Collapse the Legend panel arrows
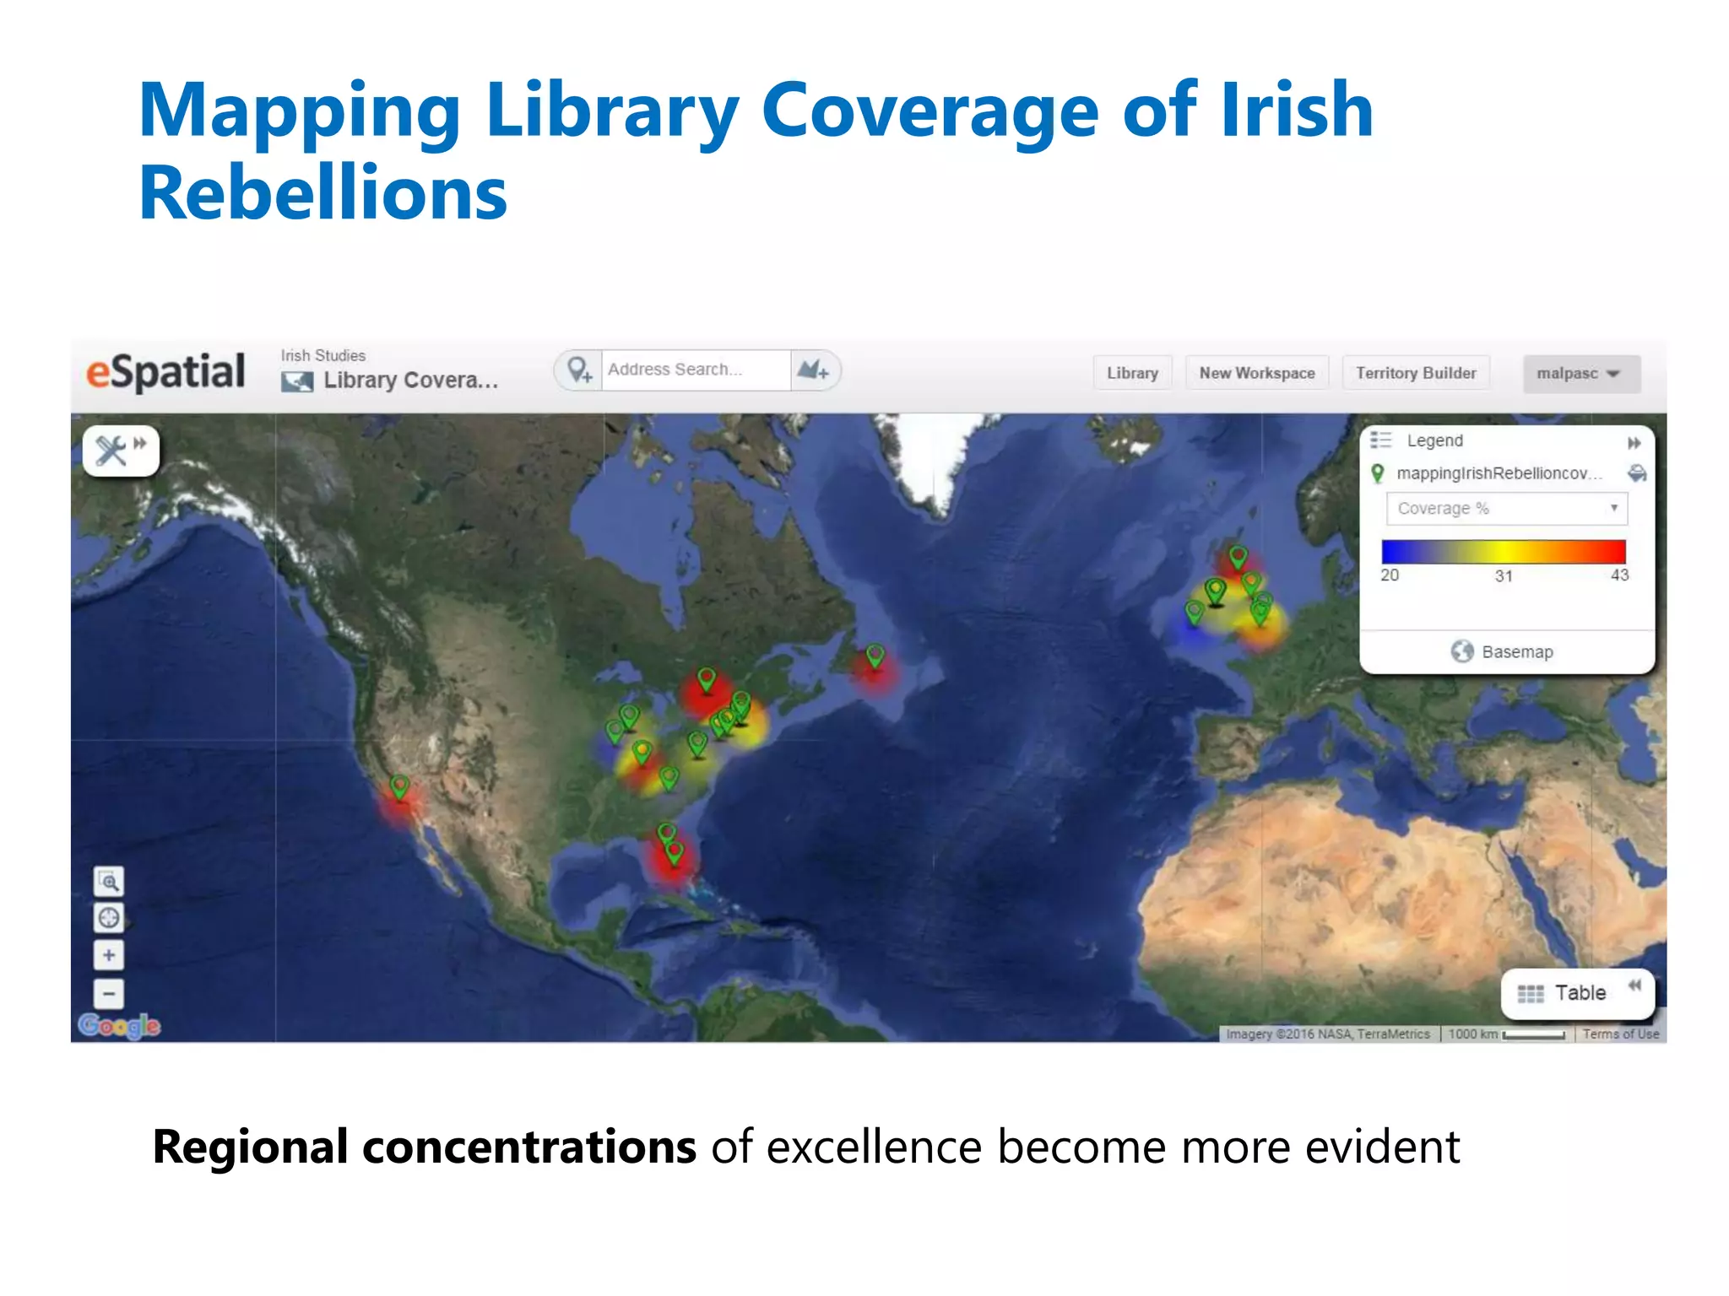The height and width of the screenshot is (1296, 1729). [1634, 443]
